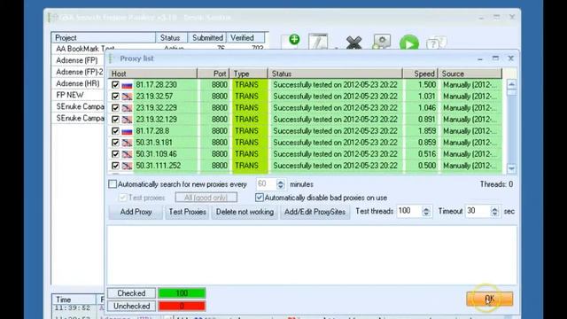Click the Time column header in log

point(74,300)
